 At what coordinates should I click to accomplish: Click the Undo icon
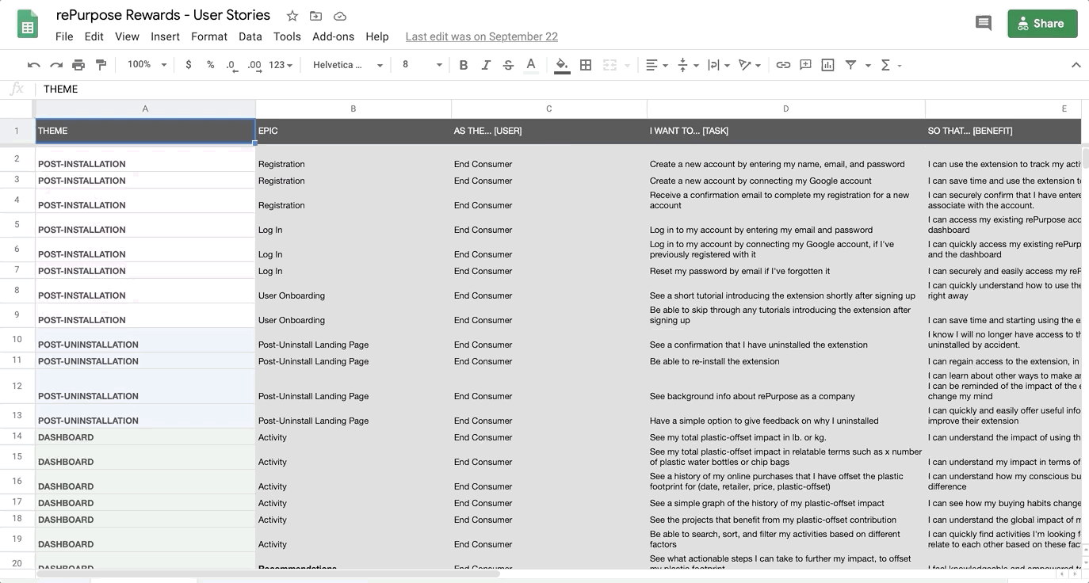pyautogui.click(x=33, y=65)
